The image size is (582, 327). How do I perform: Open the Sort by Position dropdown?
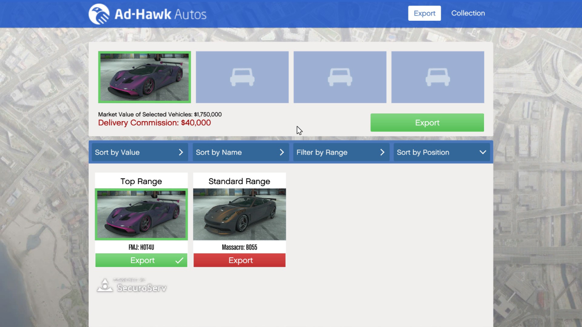[x=441, y=152]
